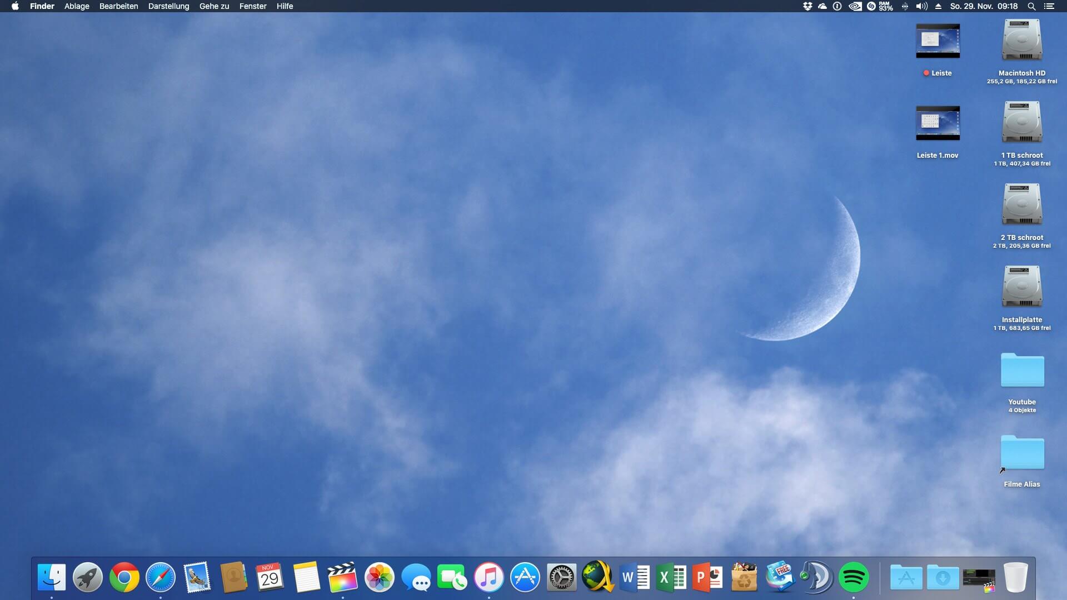Screen dimensions: 1067x600
Task: Open System Preferences gear icon
Action: (x=561, y=578)
